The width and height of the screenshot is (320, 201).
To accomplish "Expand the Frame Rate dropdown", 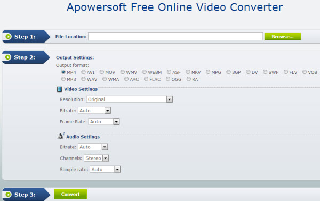I will 104,122.
